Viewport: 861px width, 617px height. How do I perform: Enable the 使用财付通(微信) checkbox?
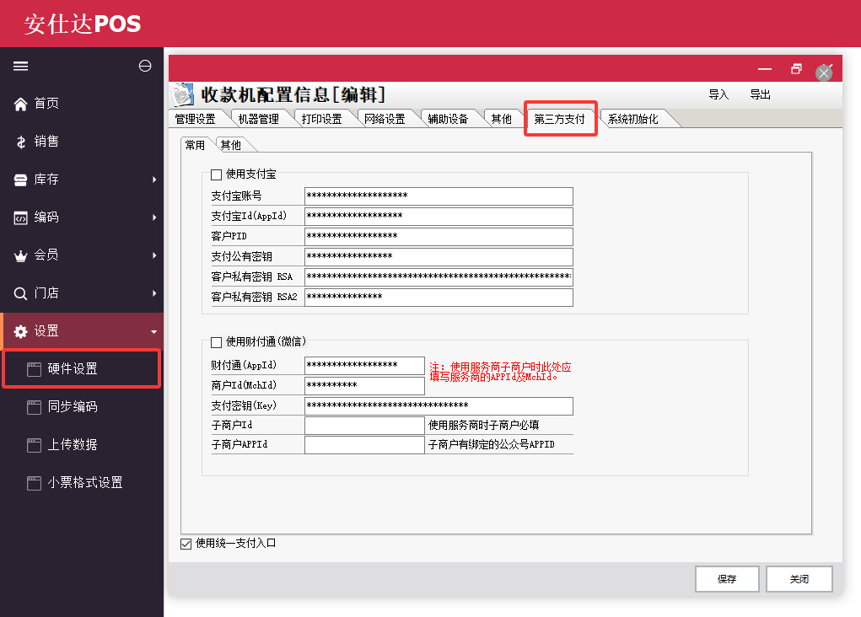click(217, 342)
